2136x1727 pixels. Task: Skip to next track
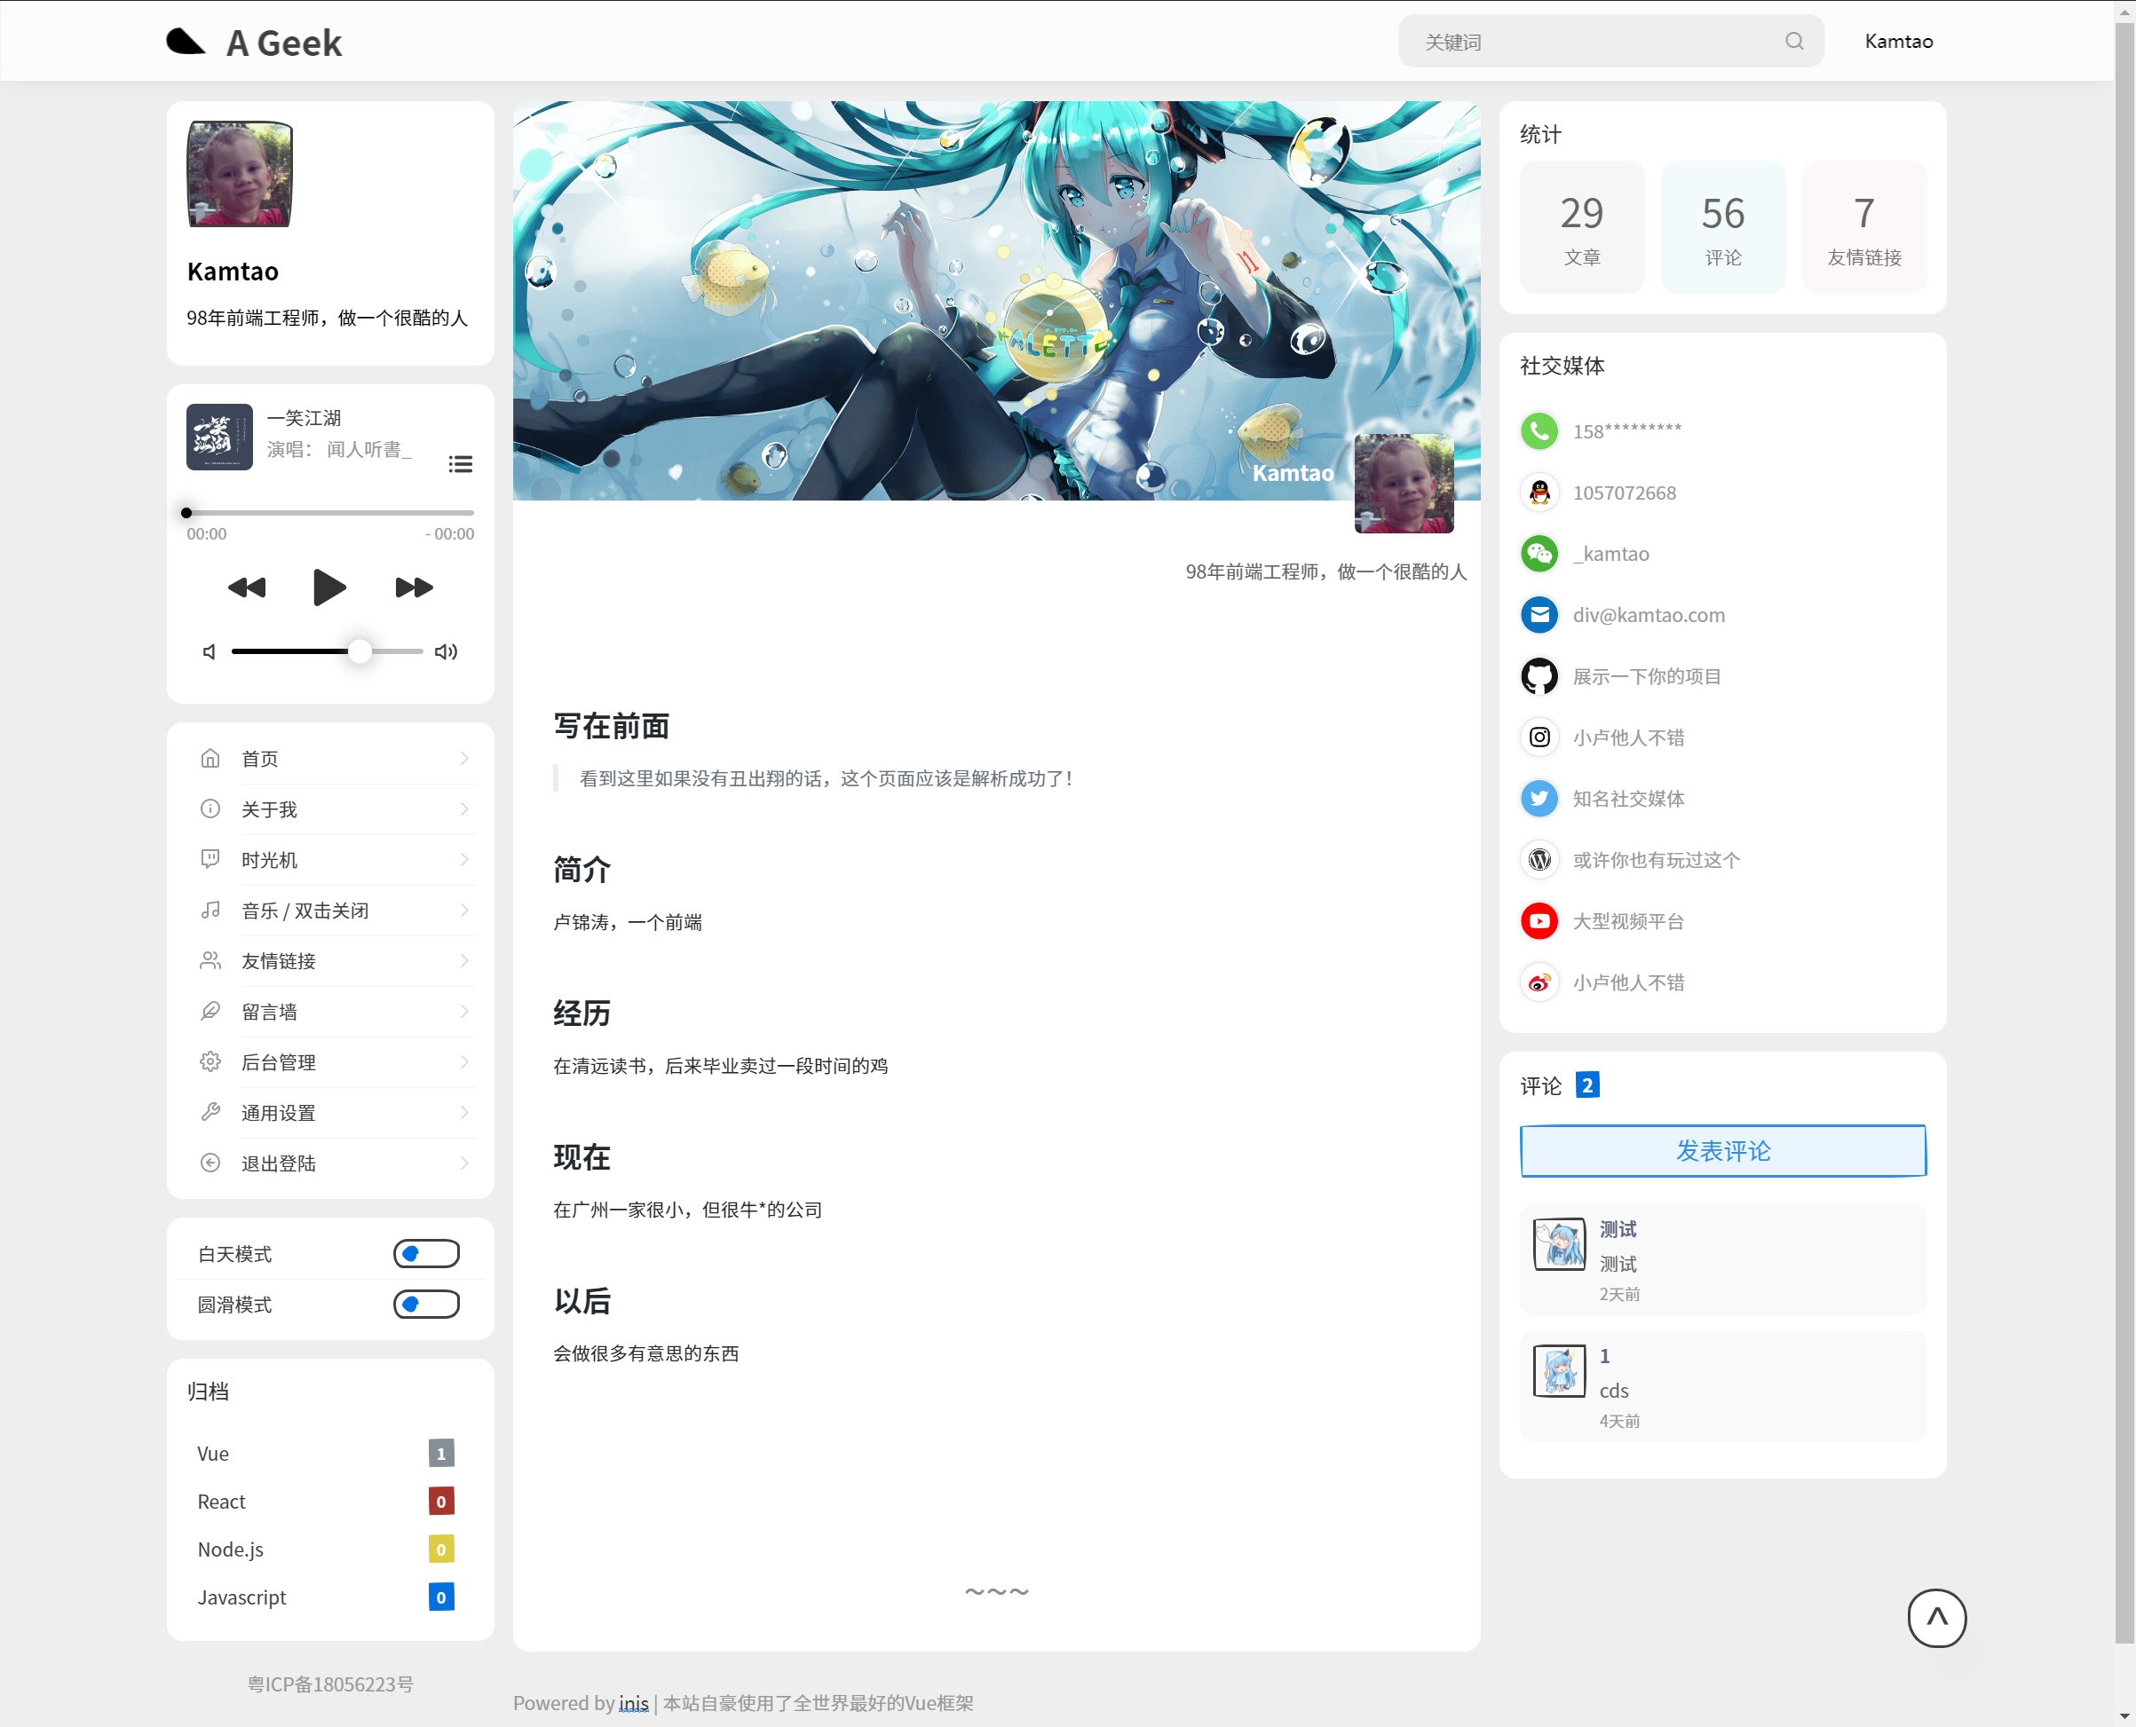pos(414,587)
